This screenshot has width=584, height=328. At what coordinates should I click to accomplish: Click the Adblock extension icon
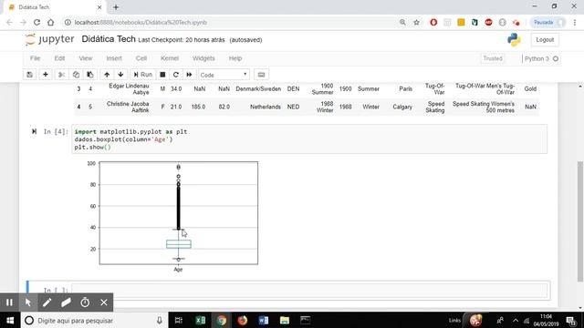pyautogui.click(x=489, y=22)
